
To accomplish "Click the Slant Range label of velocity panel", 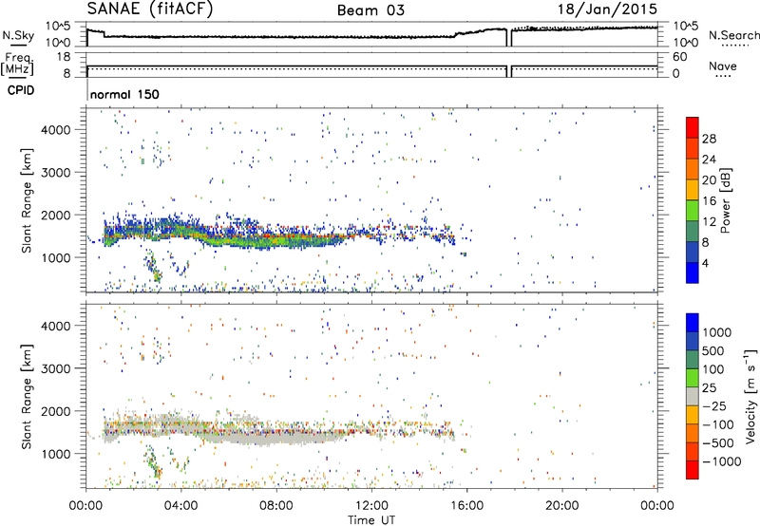I will click(27, 396).
